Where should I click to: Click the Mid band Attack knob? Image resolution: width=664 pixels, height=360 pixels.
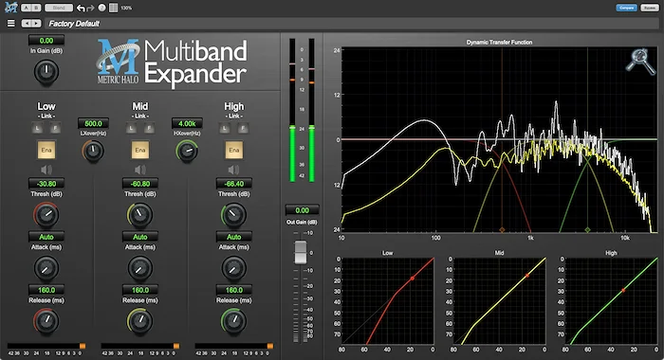point(139,268)
